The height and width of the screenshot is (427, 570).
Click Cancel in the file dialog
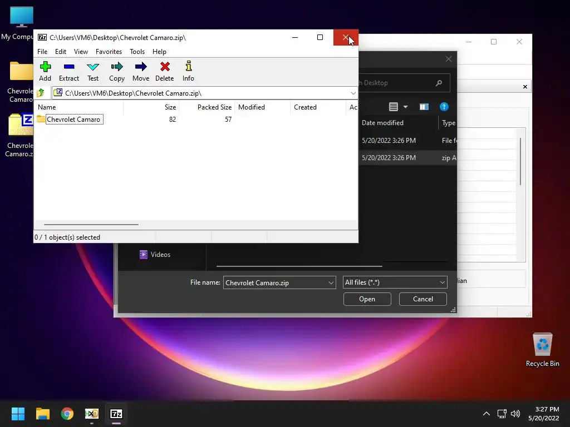click(x=423, y=299)
